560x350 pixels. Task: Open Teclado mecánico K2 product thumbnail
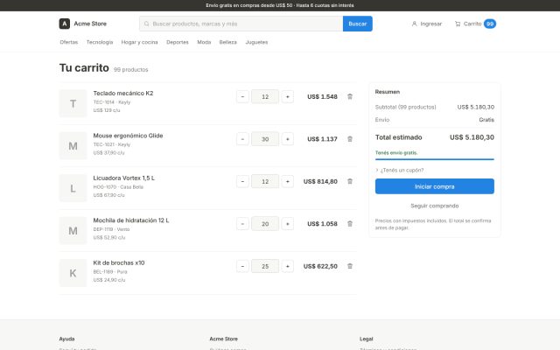pyautogui.click(x=73, y=103)
